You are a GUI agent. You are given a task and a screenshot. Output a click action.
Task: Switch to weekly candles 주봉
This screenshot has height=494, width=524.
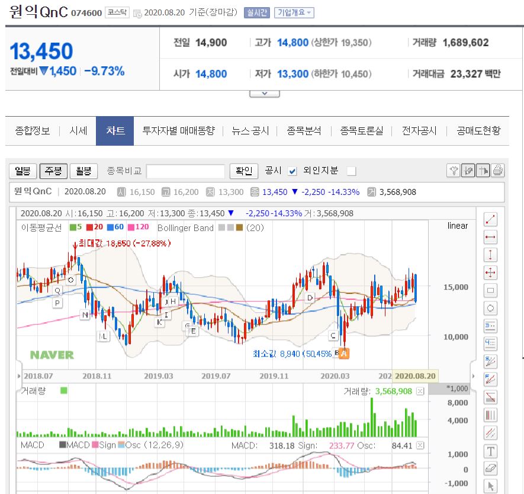(x=53, y=171)
